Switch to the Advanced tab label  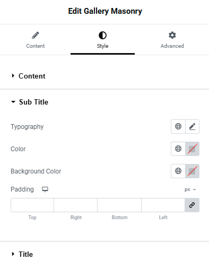[172, 46]
